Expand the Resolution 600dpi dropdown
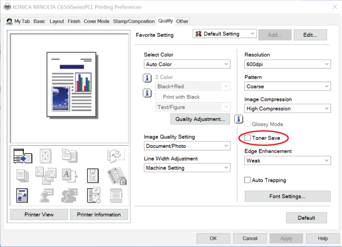Screen dimensions: 342x247 click(288, 64)
